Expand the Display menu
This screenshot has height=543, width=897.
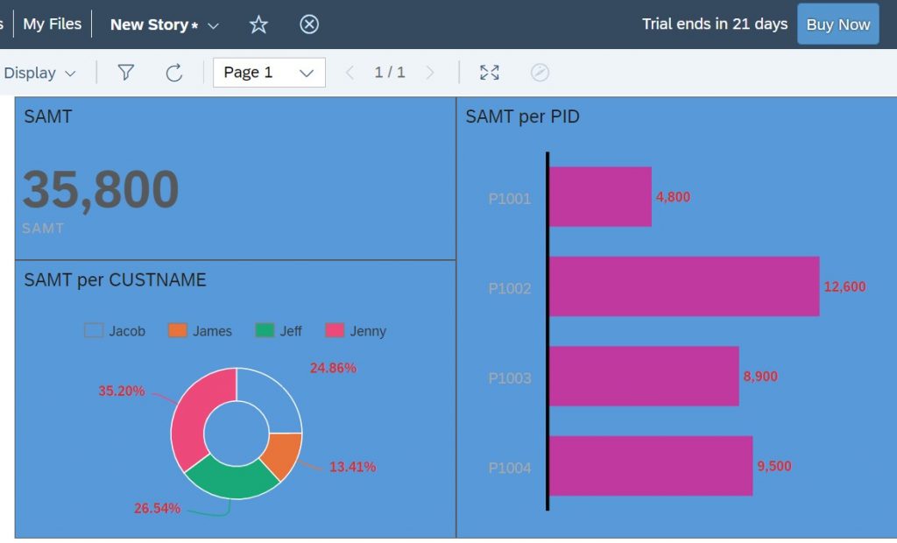coord(39,74)
